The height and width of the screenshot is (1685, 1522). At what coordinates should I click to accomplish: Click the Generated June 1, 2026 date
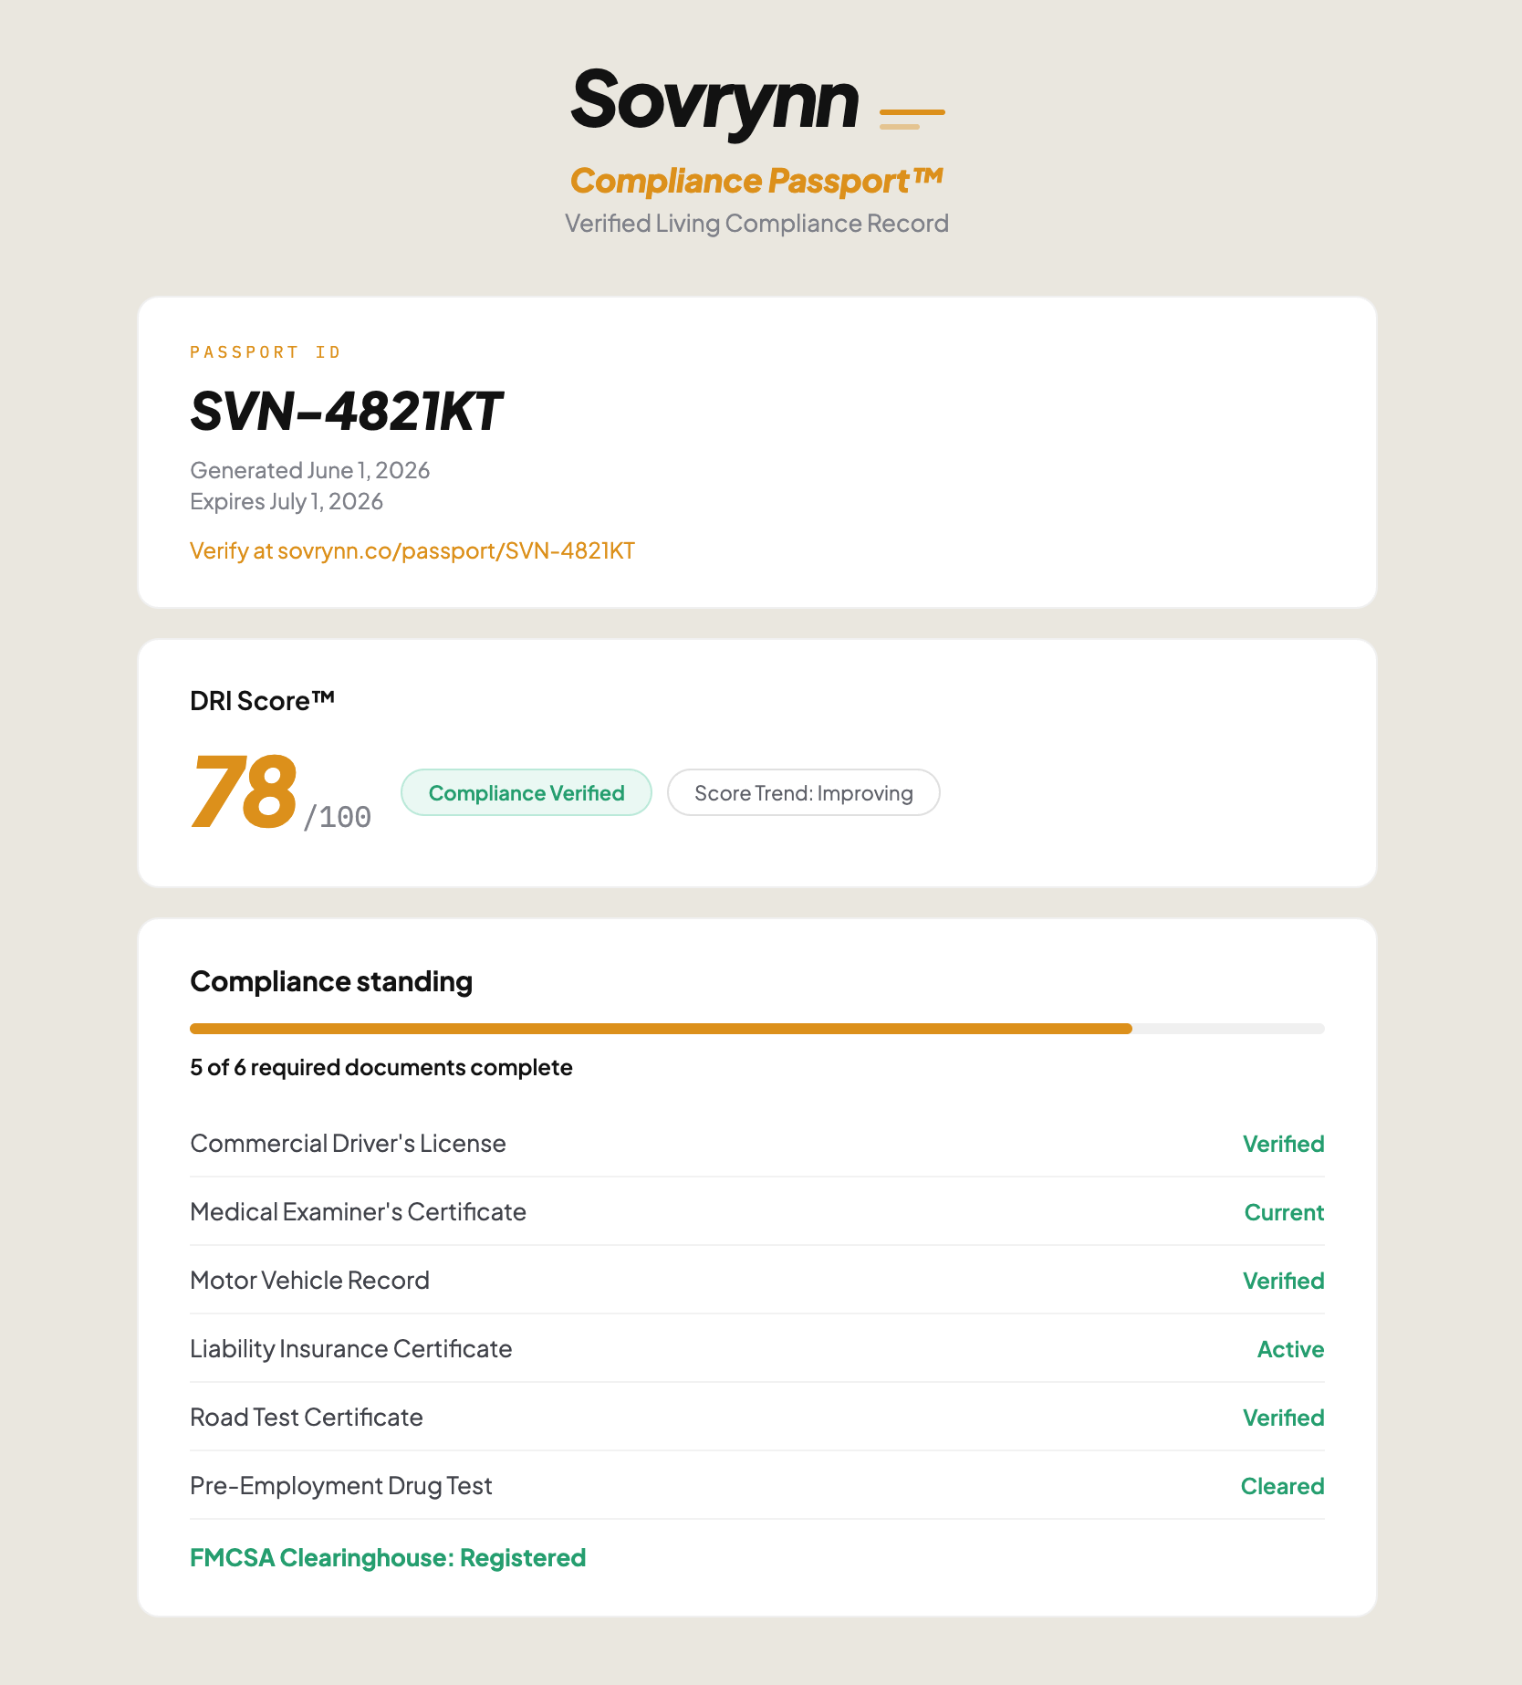pos(310,470)
